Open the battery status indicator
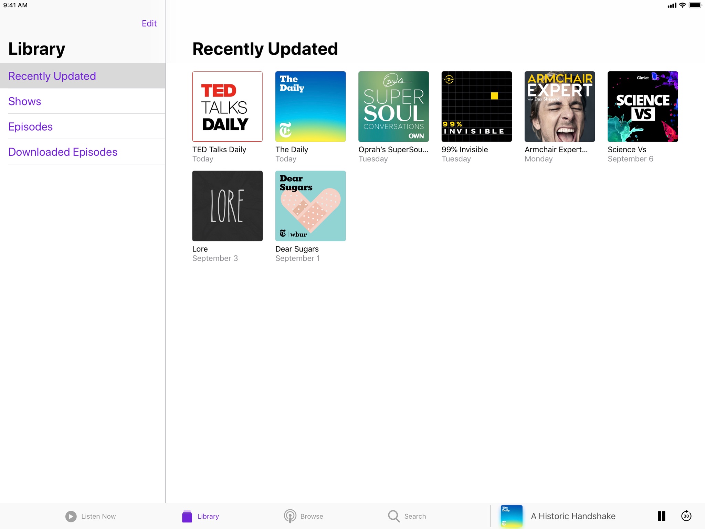The width and height of the screenshot is (705, 529). (x=695, y=5)
